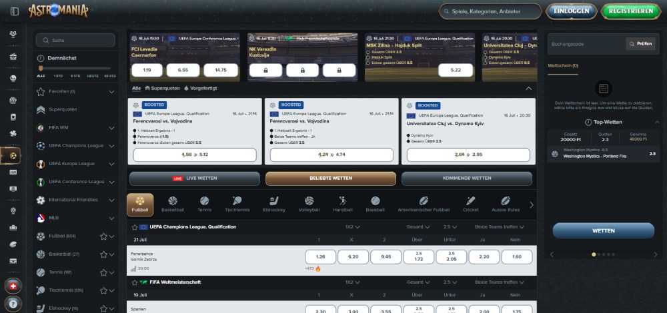This screenshot has height=313, width=667.
Task: Select the Tischtennis sport icon tab
Action: click(x=237, y=204)
